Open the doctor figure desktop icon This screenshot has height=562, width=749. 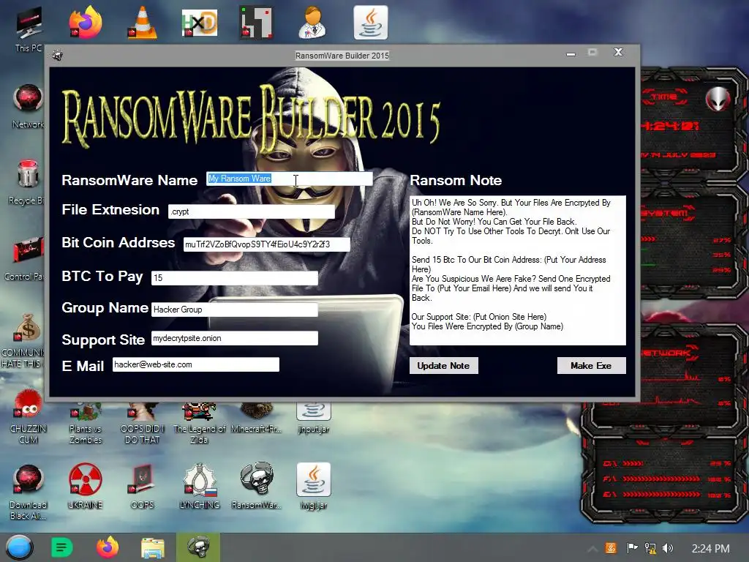coord(313,23)
